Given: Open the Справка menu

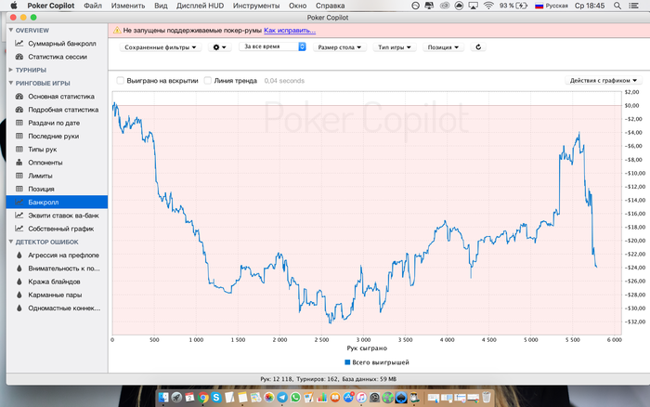Looking at the screenshot, I should 330,6.
